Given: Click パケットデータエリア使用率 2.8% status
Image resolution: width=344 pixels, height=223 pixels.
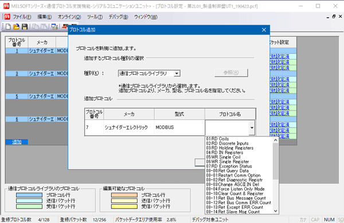Looking at the screenshot, I should (x=146, y=220).
